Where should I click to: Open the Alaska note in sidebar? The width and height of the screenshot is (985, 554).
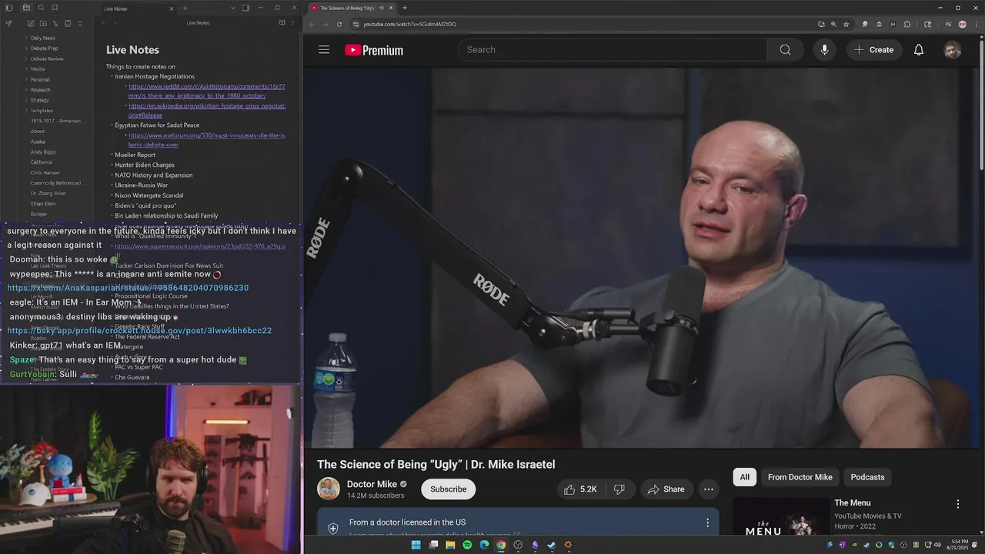[x=38, y=142]
